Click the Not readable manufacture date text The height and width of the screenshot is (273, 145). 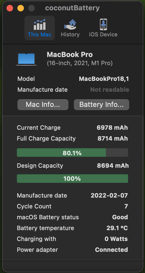point(110,90)
